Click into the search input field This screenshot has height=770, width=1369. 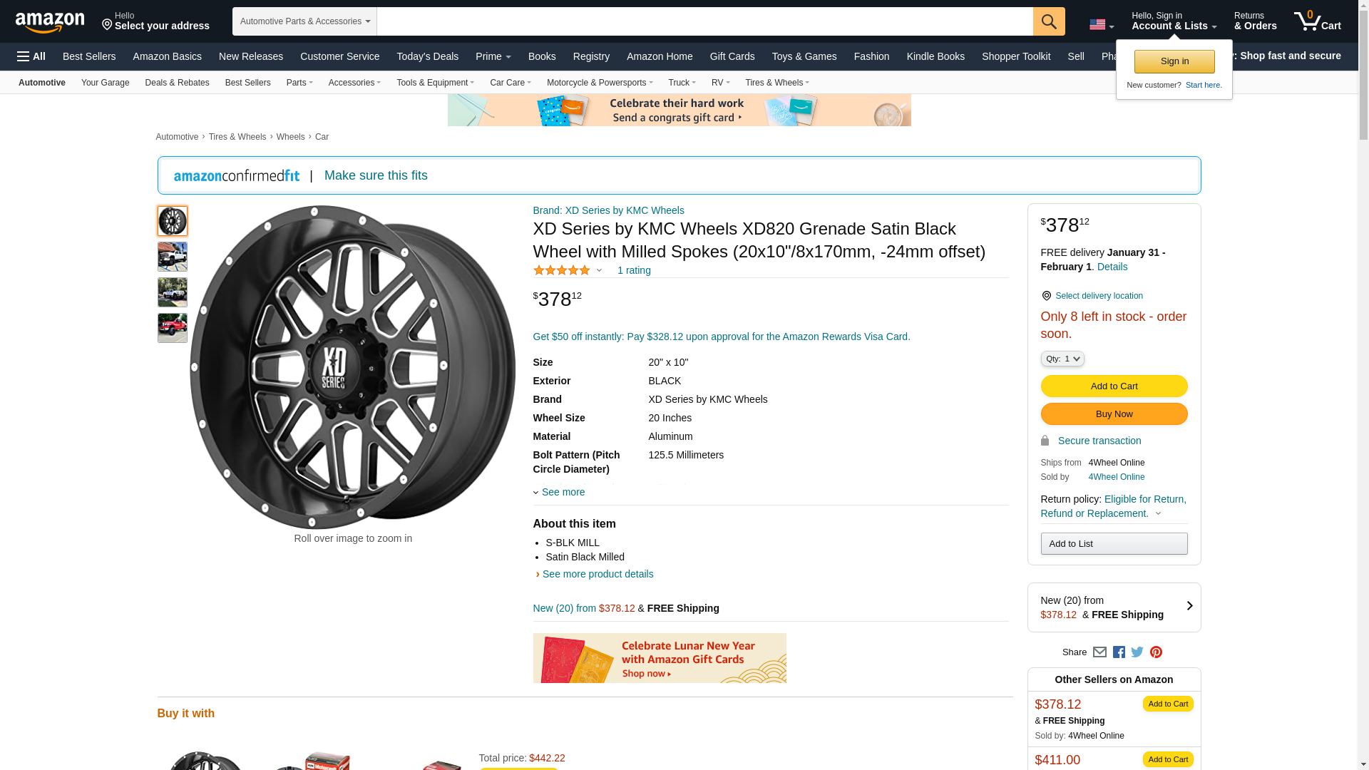(704, 21)
